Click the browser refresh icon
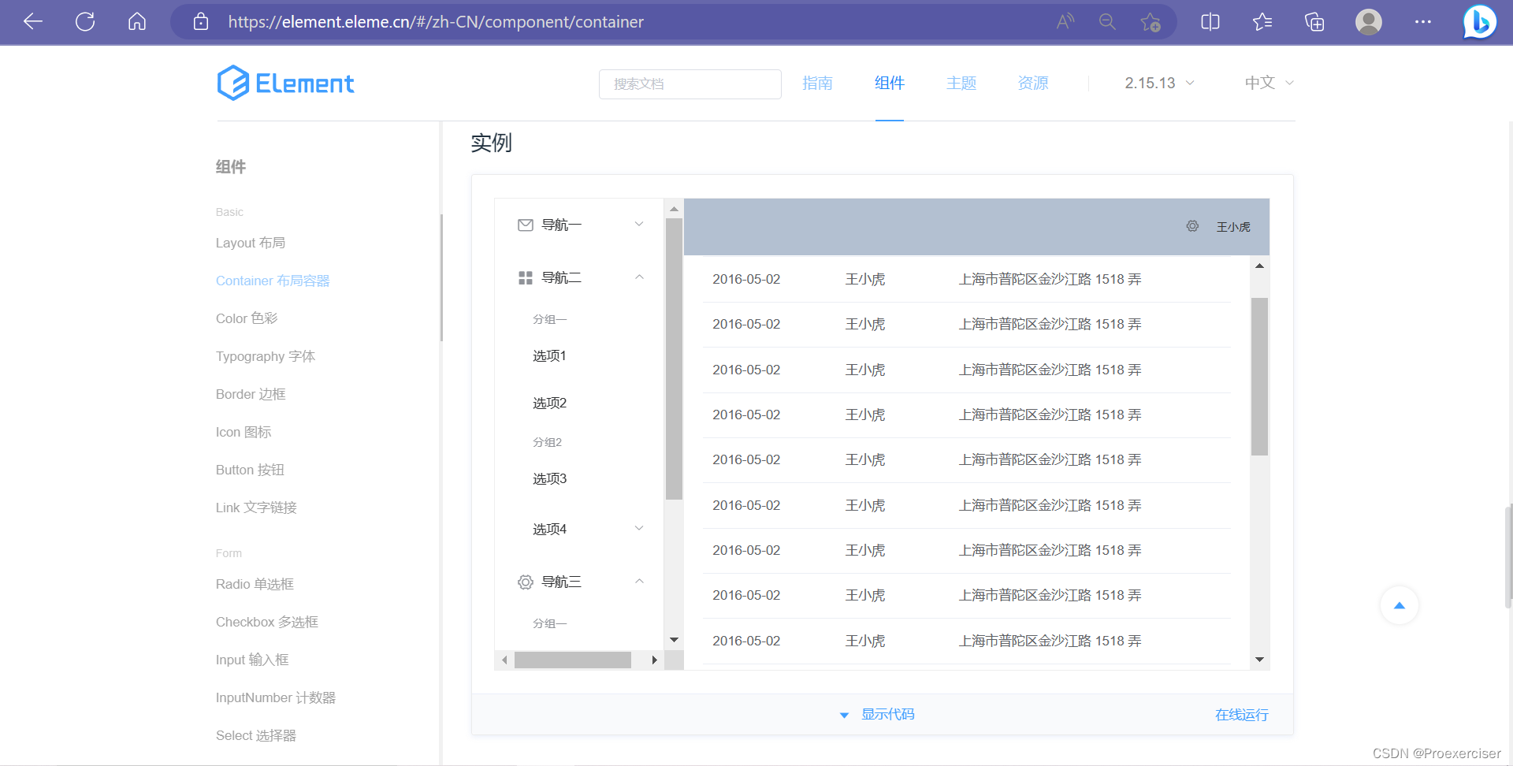This screenshot has height=766, width=1513. point(84,21)
